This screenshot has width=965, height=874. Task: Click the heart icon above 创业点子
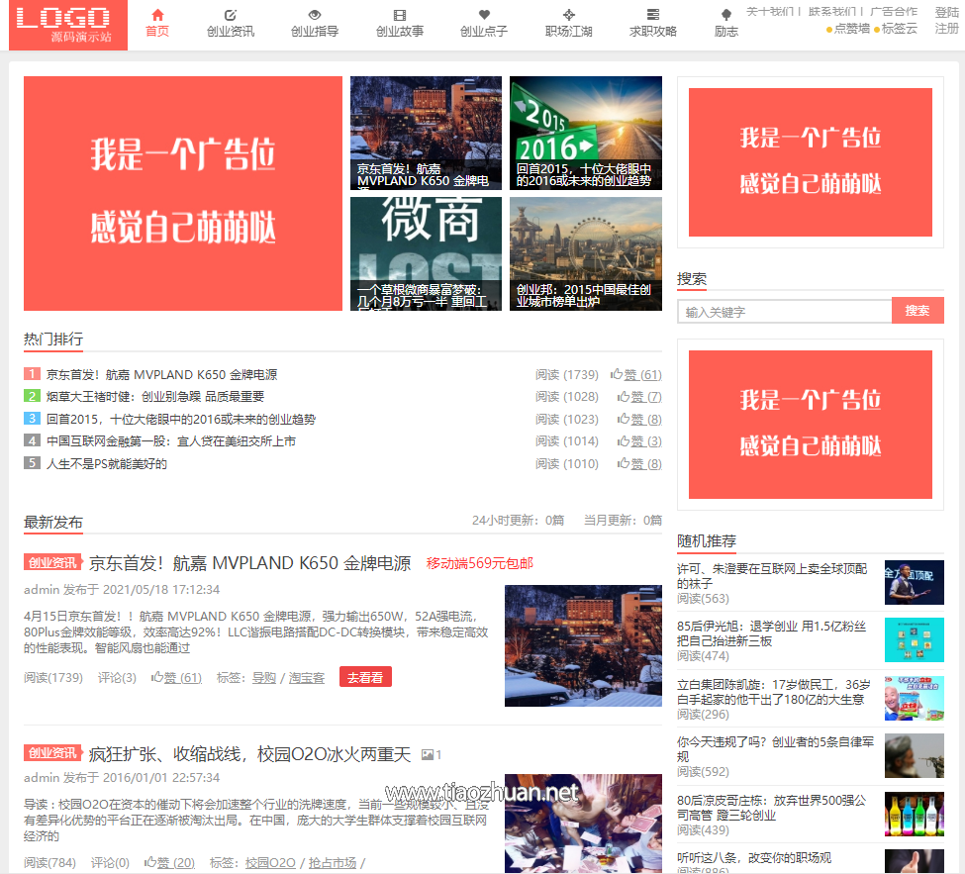[484, 15]
